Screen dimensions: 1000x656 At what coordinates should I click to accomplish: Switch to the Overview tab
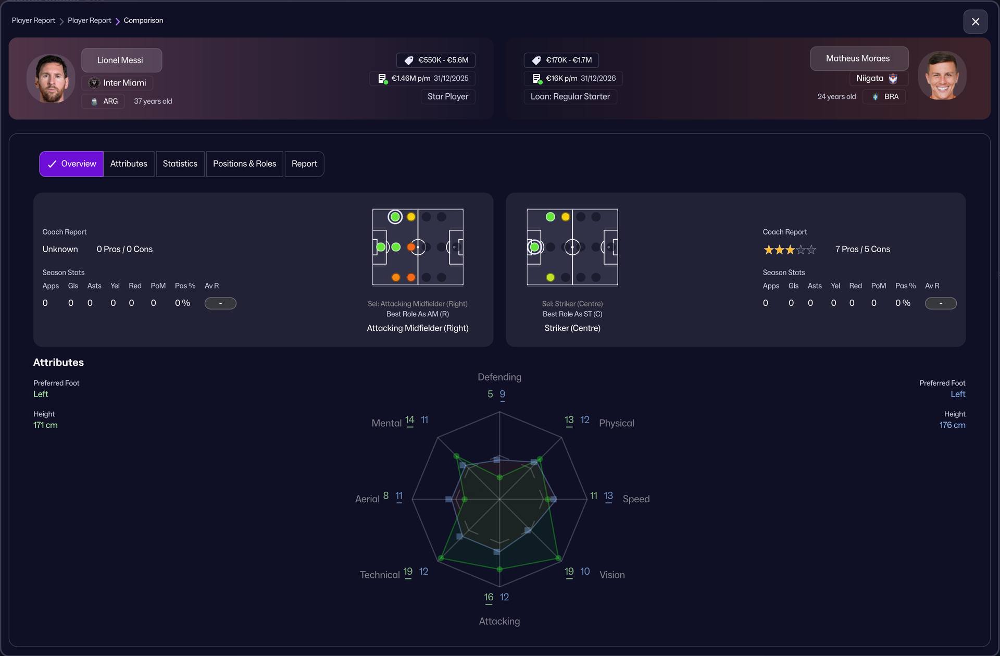tap(71, 164)
